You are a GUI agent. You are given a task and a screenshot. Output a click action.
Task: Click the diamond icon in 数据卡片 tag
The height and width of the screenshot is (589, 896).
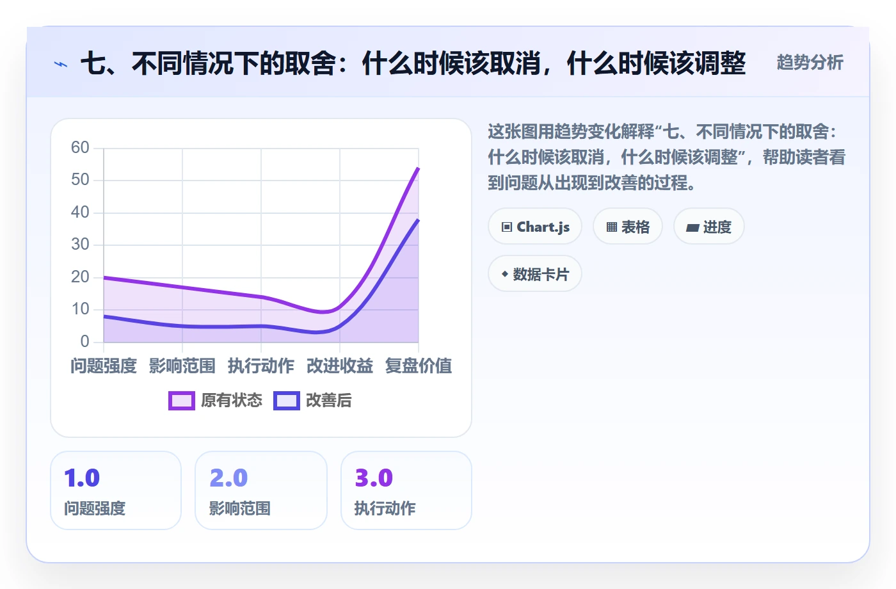[x=505, y=274]
